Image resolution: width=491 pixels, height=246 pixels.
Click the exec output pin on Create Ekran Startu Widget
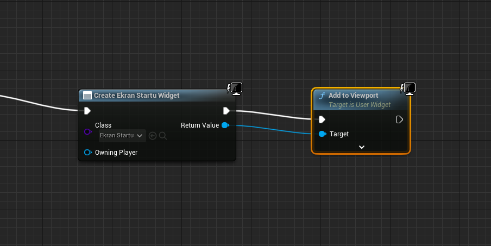pos(226,111)
